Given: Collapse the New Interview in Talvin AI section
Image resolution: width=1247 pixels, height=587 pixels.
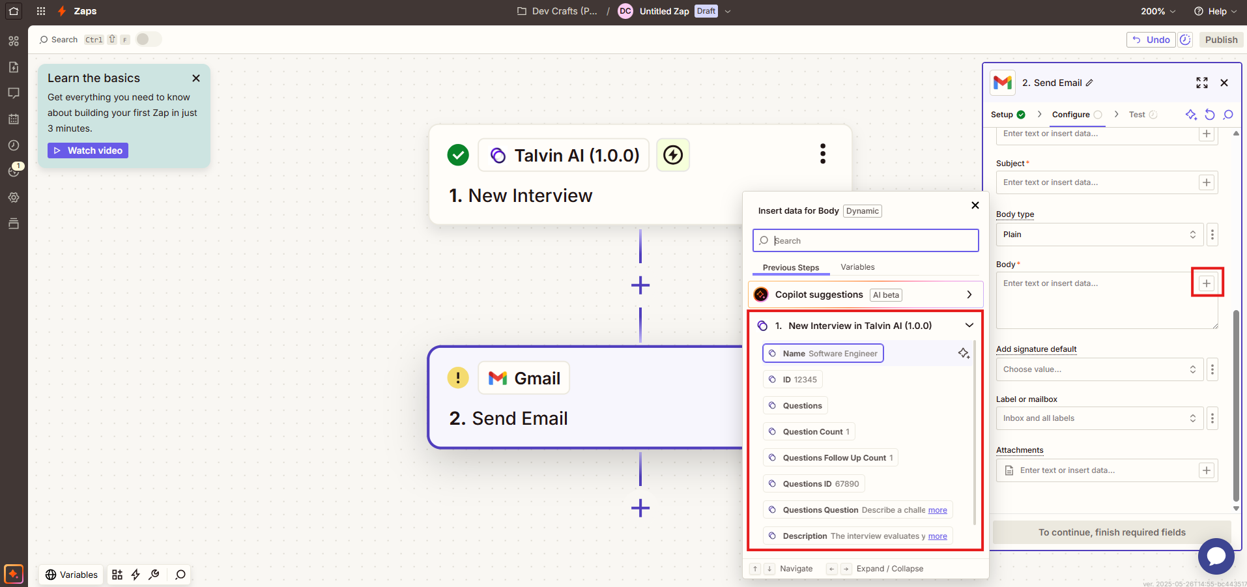Looking at the screenshot, I should tap(969, 325).
